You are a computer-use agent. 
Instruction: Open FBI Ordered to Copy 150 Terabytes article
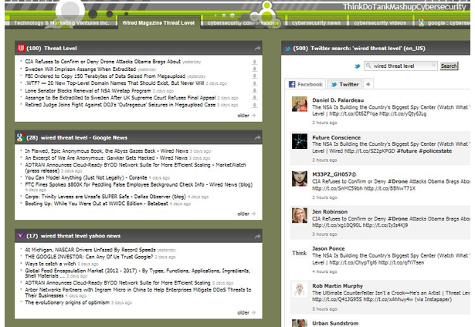click(x=105, y=76)
